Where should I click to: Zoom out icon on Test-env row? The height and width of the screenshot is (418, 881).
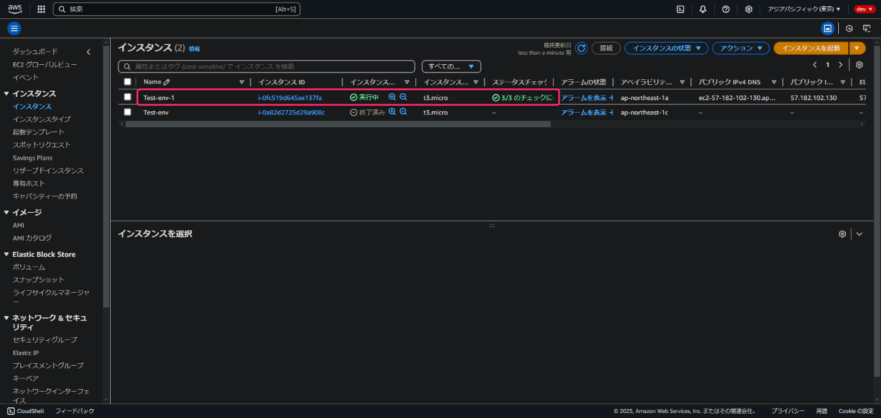coord(403,111)
